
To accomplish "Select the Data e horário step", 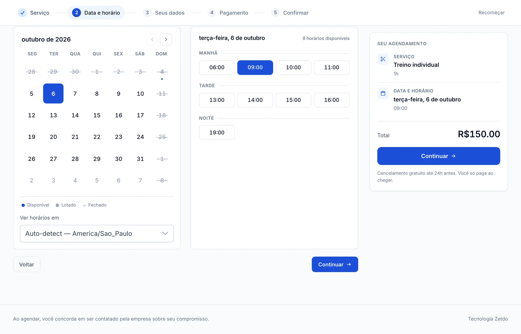I will click(x=96, y=13).
